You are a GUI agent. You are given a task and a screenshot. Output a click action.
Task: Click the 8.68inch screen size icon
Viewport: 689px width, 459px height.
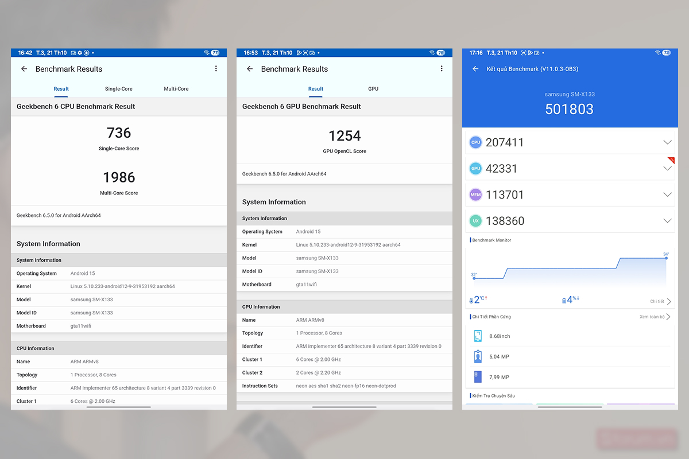coord(477,336)
